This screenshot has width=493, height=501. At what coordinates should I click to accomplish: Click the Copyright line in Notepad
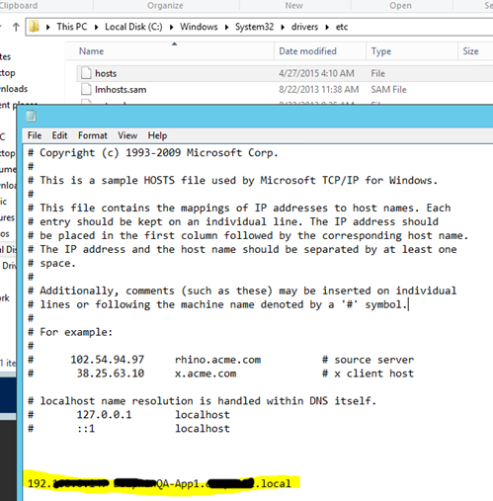pos(153,153)
